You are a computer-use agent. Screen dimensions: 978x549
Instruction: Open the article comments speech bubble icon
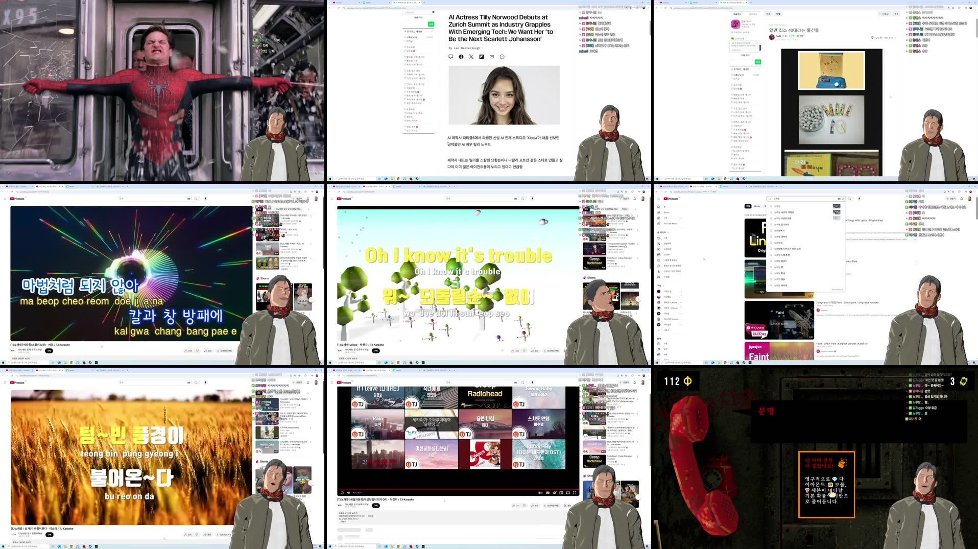click(x=450, y=57)
